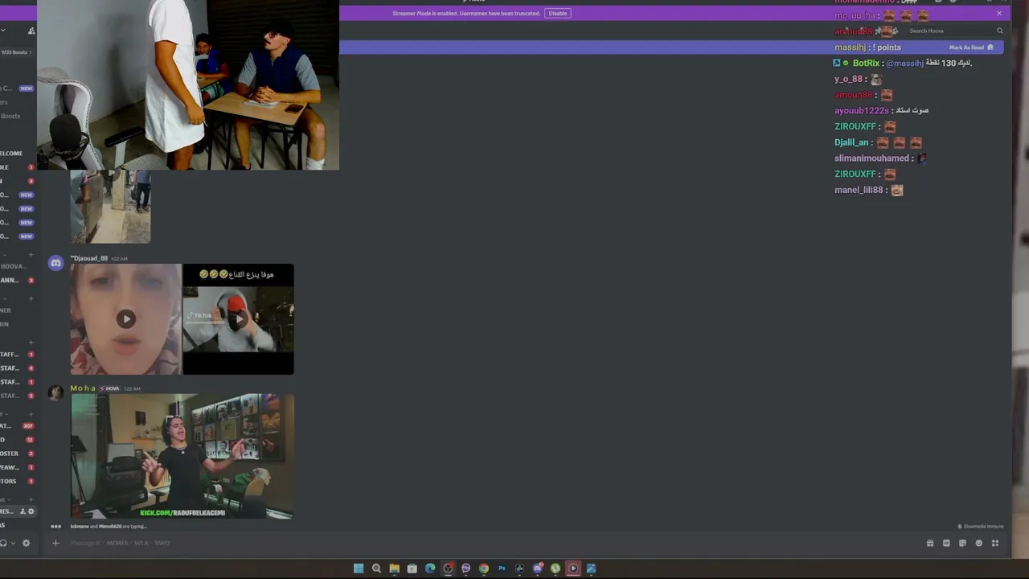
Task: Play the TikTok video with red-capped person
Action: 239,319
